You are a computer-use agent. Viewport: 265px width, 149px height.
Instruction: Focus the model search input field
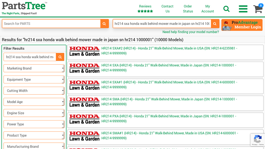[x=162, y=24]
